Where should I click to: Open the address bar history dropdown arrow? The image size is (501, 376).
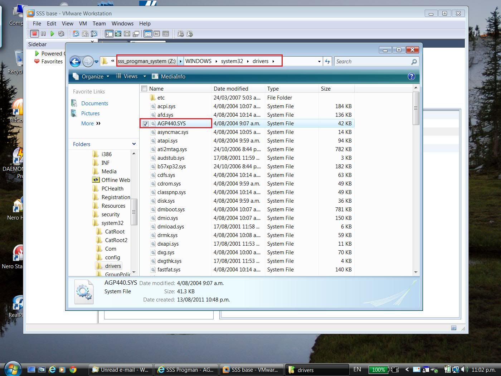[319, 62]
